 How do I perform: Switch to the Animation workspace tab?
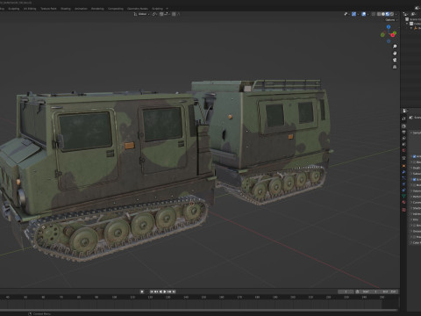pyautogui.click(x=81, y=9)
